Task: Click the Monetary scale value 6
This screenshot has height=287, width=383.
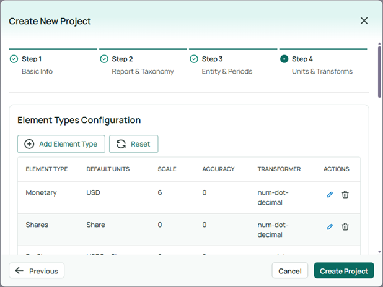Action: [160, 192]
